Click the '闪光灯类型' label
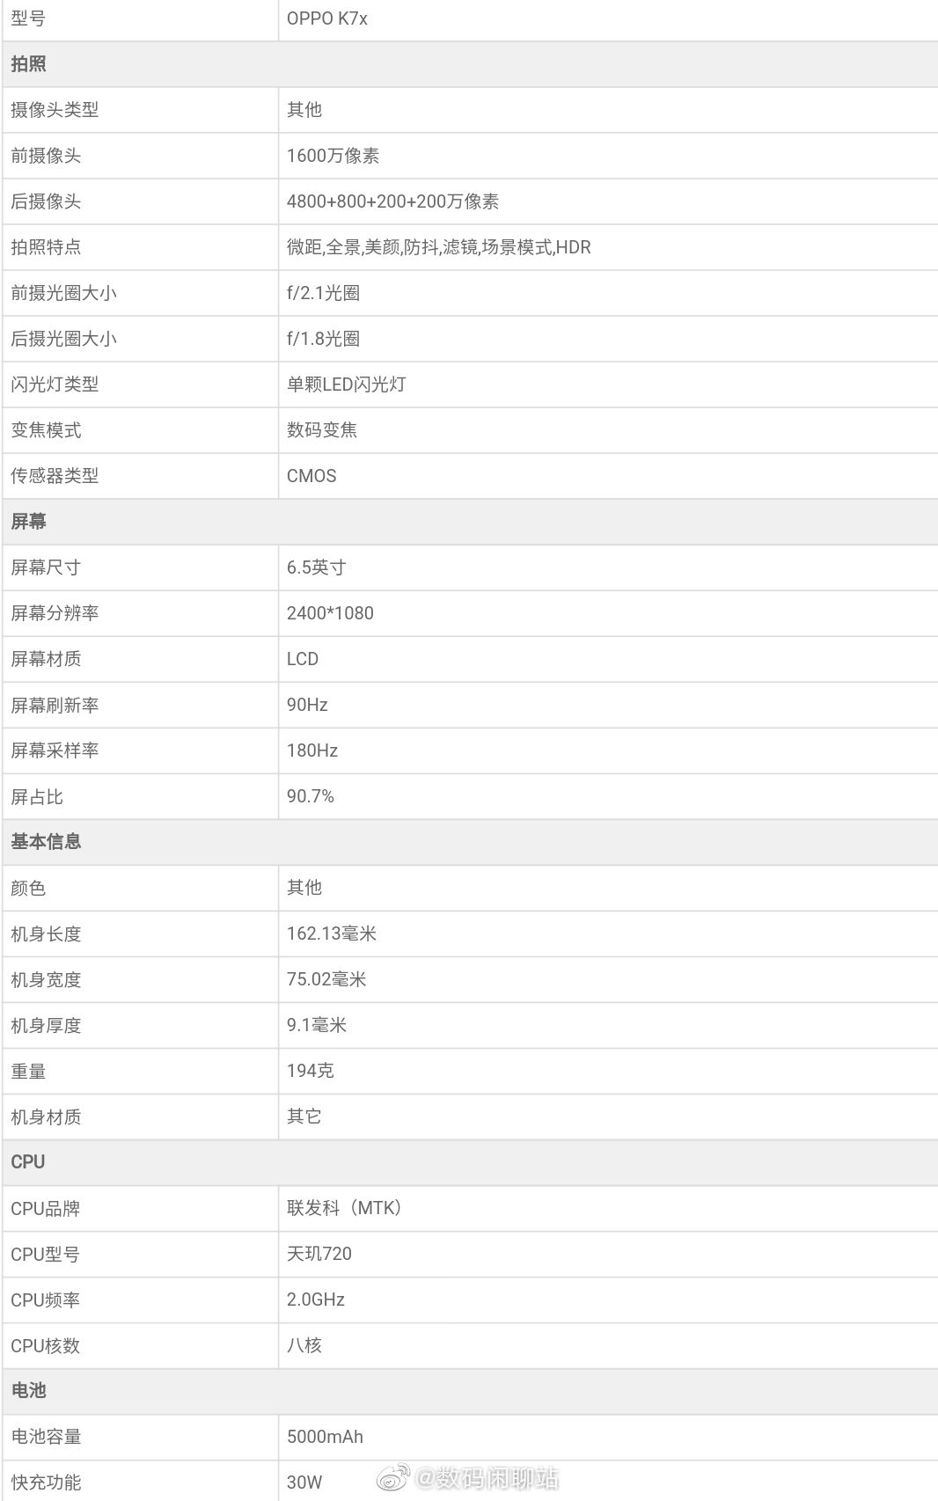Viewport: 938px width, 1501px height. 55,384
